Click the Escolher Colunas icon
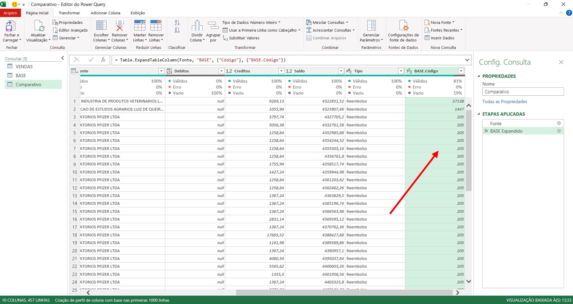 click(101, 26)
